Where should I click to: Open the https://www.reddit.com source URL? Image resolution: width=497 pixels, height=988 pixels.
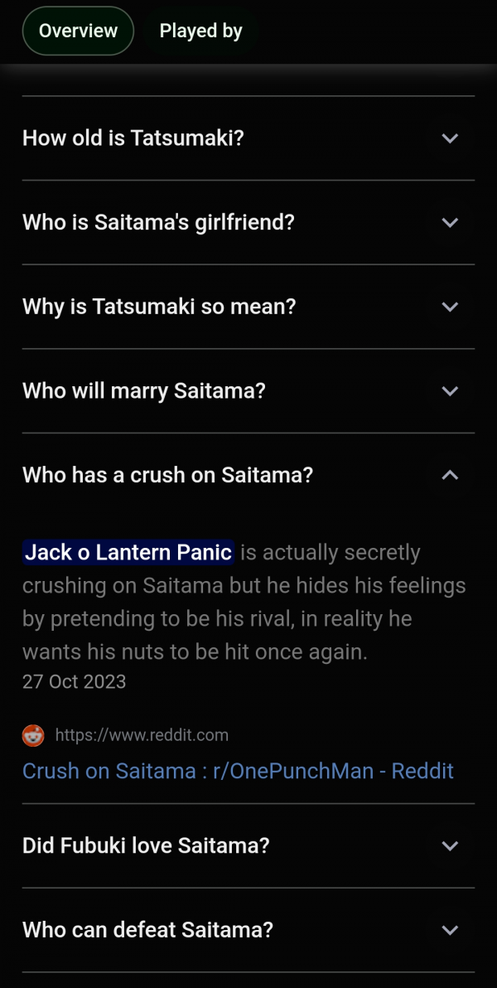[142, 735]
